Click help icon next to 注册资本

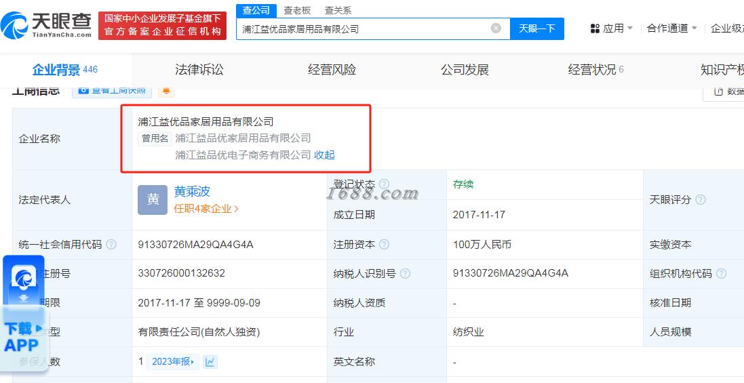(x=385, y=244)
